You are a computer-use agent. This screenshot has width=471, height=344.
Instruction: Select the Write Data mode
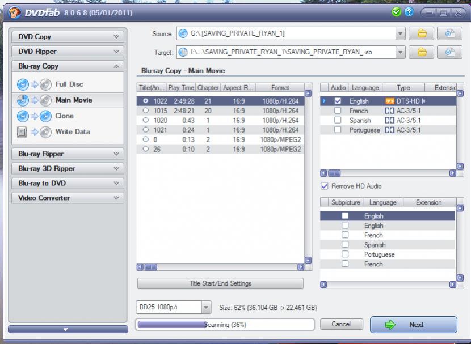(x=72, y=132)
